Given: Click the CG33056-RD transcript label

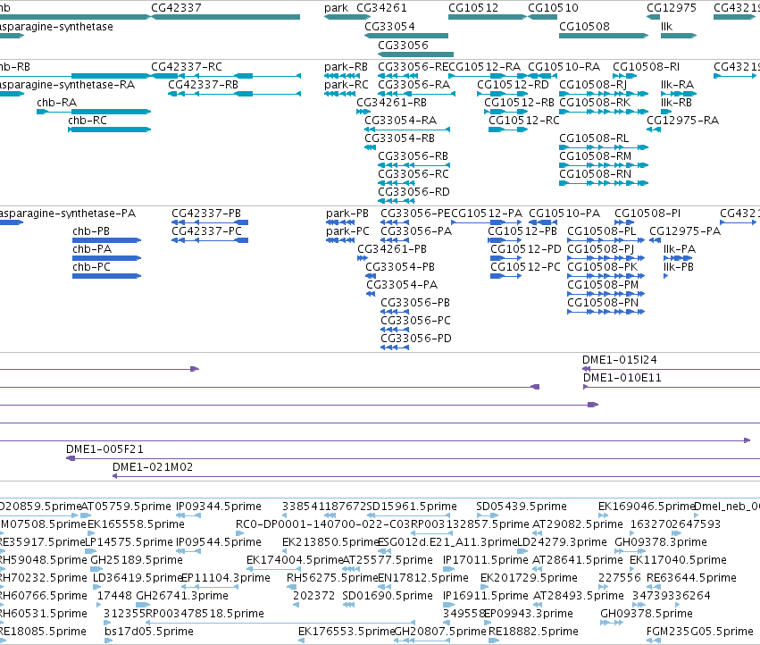Looking at the screenshot, I should click(x=413, y=192).
